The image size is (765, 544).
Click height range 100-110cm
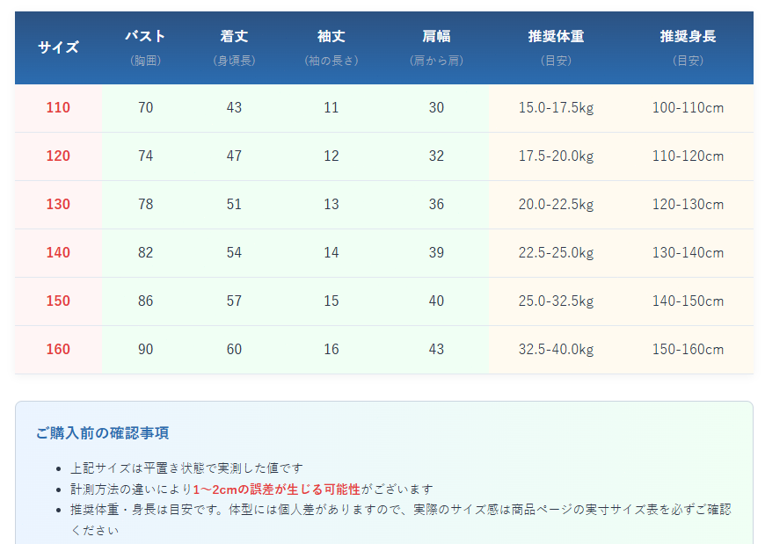pos(688,107)
